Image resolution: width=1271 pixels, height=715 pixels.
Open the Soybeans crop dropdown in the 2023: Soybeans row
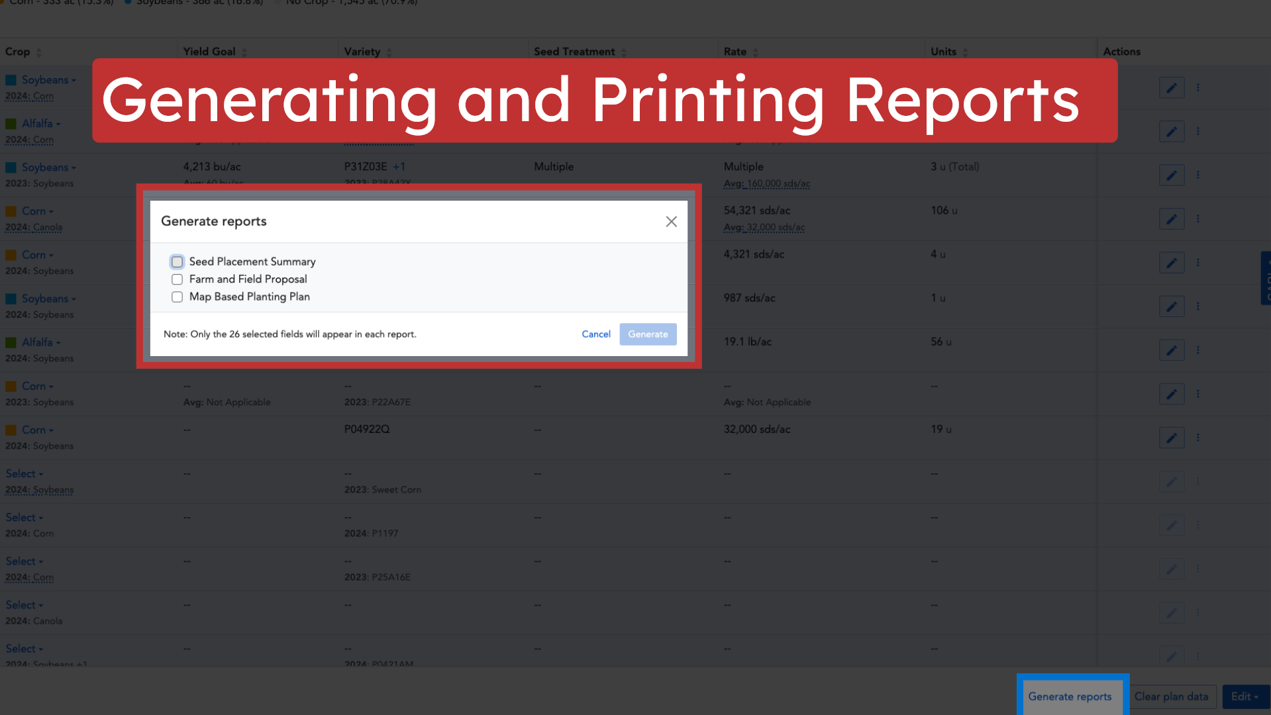(48, 167)
